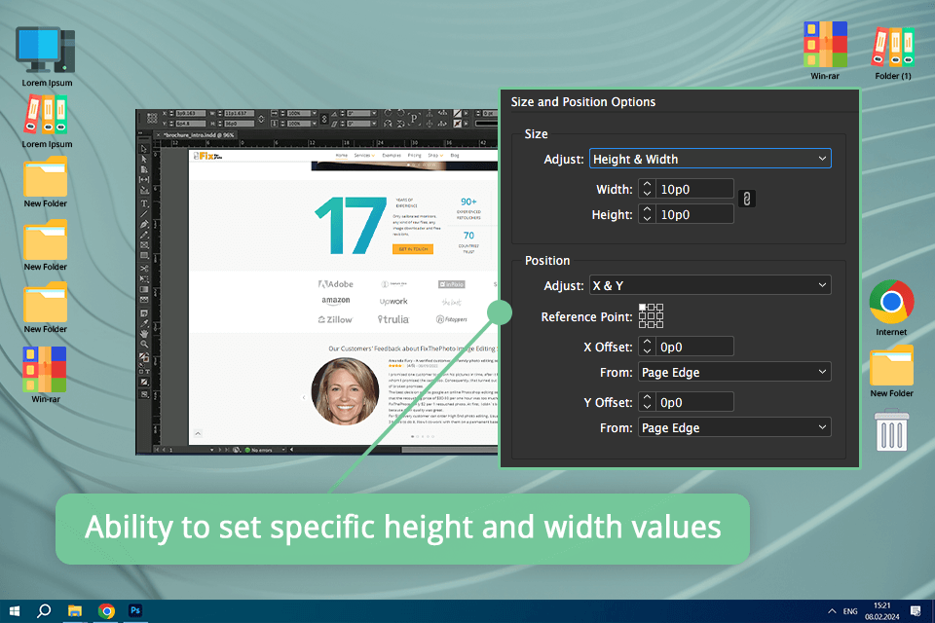The image size is (935, 623).
Task: Select the center reference point in dialog
Action: click(651, 316)
